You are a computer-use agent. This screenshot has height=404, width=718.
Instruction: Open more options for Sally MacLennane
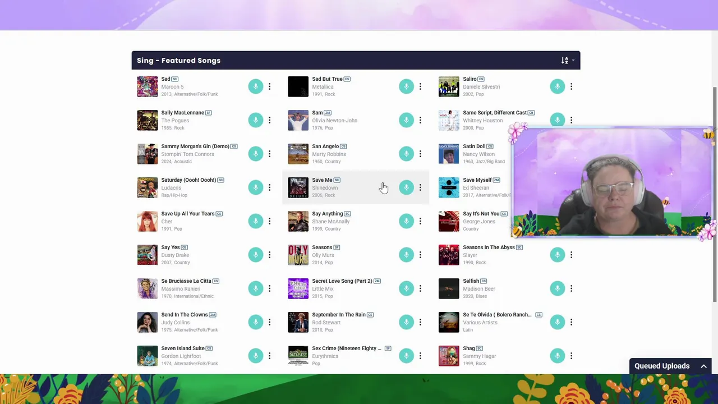coord(269,120)
